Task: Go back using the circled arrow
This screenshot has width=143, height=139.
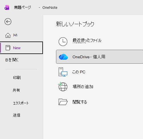Action: pyautogui.click(x=8, y=22)
